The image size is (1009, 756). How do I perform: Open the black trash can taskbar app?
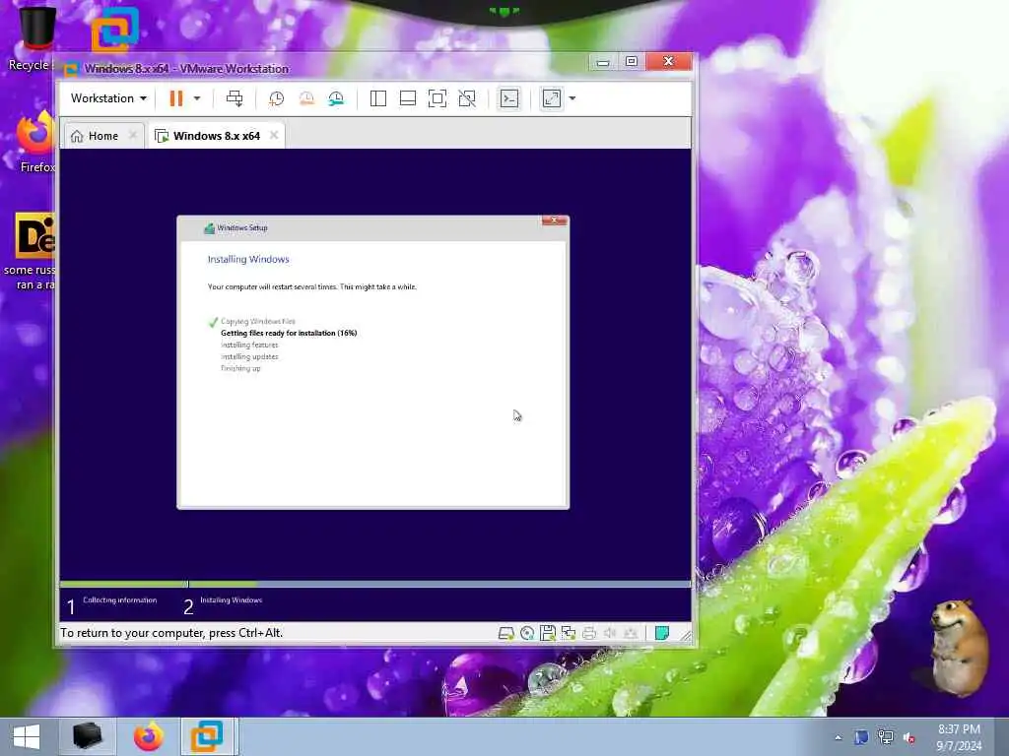pos(88,736)
